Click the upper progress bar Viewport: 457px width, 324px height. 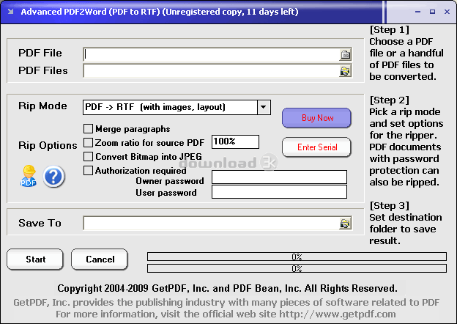(297, 257)
